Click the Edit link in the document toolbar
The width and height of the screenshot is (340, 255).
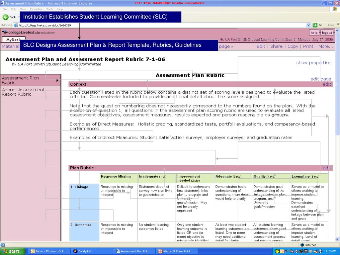click(x=261, y=46)
